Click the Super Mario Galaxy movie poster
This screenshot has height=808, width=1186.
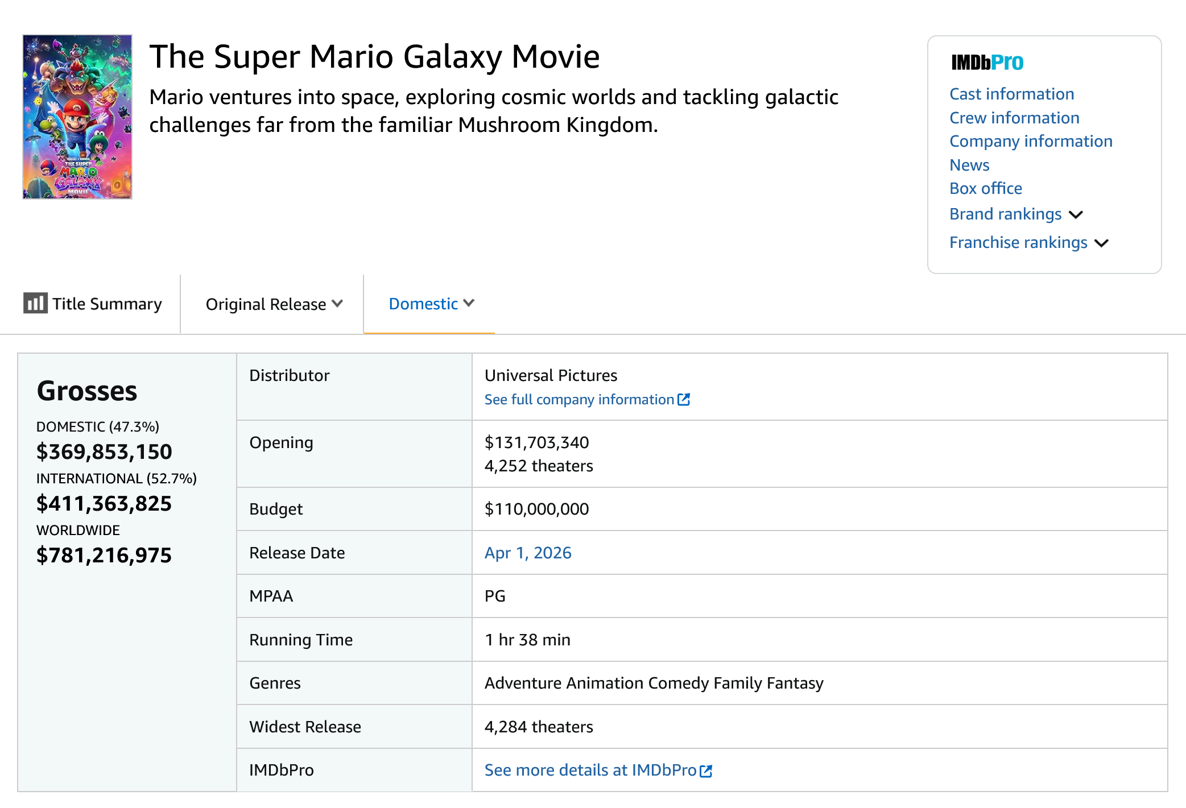(x=77, y=117)
